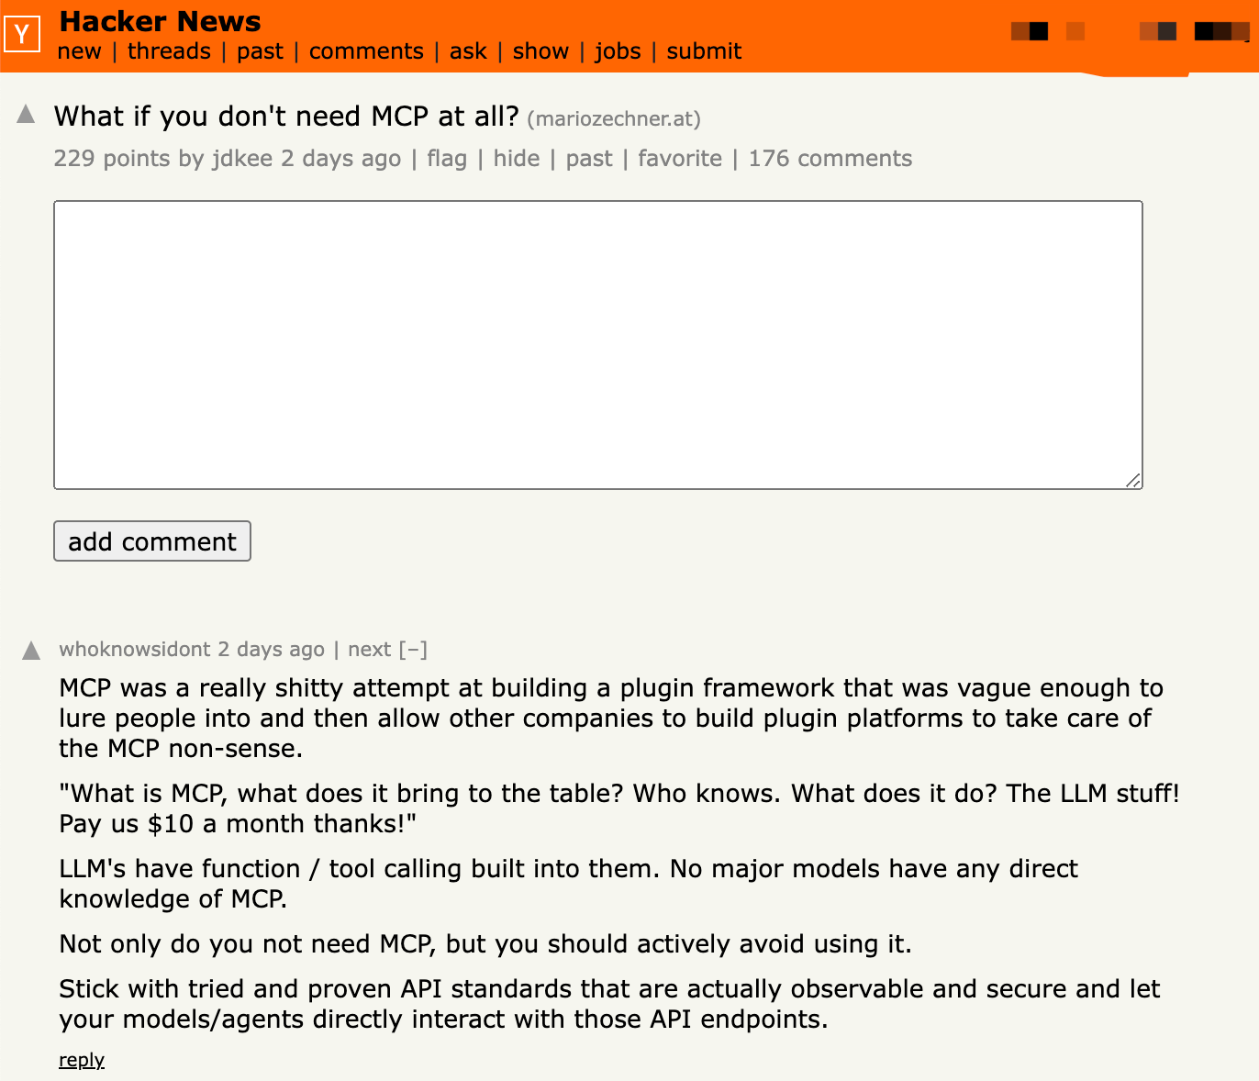Click inside the comment text area
Viewport: 1259px width, 1081px height.
(597, 344)
